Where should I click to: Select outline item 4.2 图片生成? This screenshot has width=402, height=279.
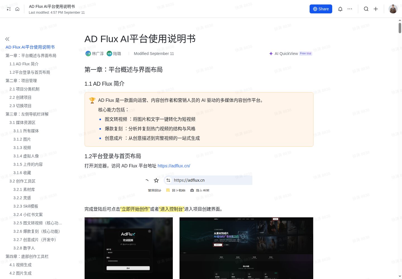[21, 273]
